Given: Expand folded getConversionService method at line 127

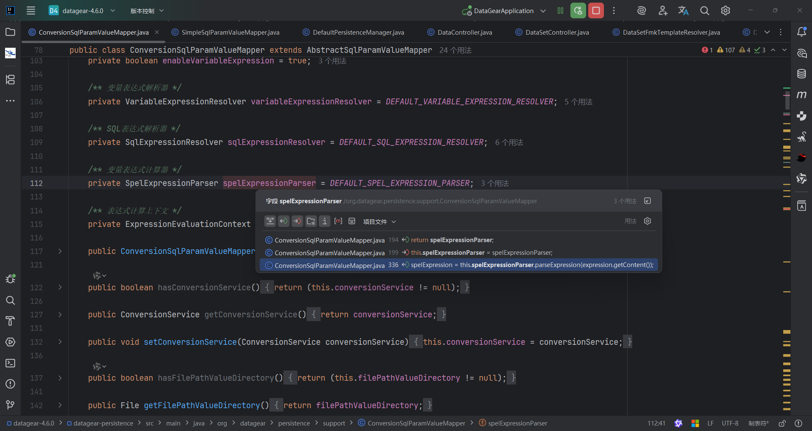Looking at the screenshot, I should pyautogui.click(x=60, y=315).
